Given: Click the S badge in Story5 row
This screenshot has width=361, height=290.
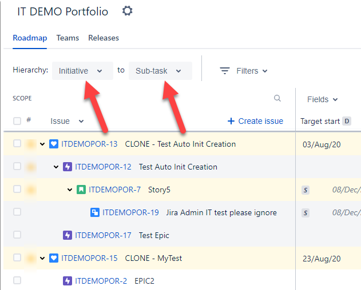Looking at the screenshot, I should 306,190.
